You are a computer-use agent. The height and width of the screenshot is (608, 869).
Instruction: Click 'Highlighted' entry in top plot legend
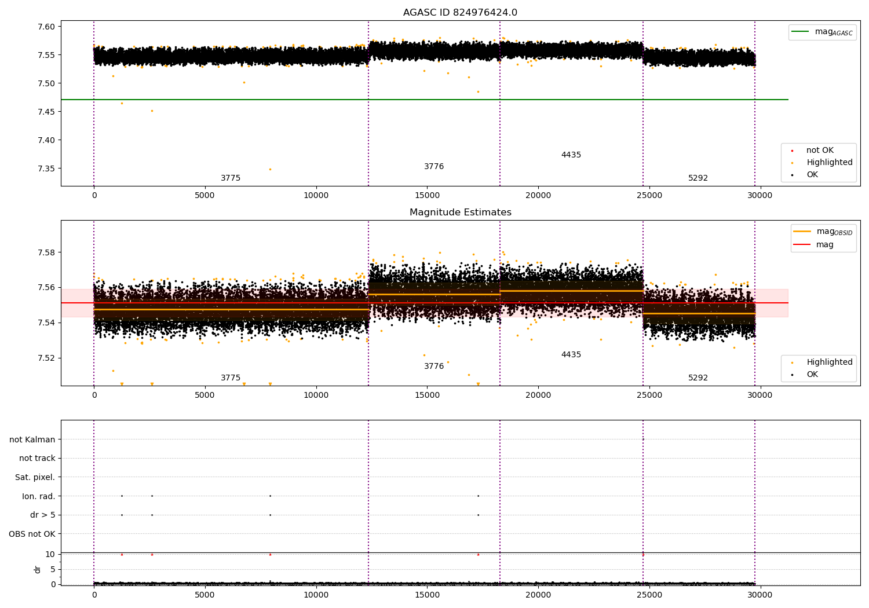click(822, 163)
